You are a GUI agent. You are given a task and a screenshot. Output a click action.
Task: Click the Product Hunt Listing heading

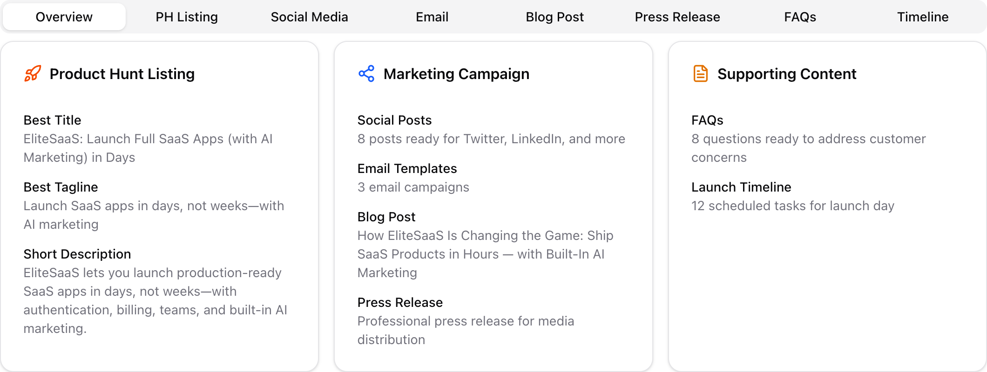coord(122,74)
